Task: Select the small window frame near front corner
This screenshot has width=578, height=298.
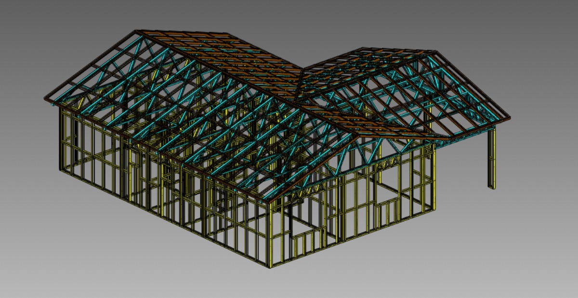Action: pyautogui.click(x=308, y=242)
